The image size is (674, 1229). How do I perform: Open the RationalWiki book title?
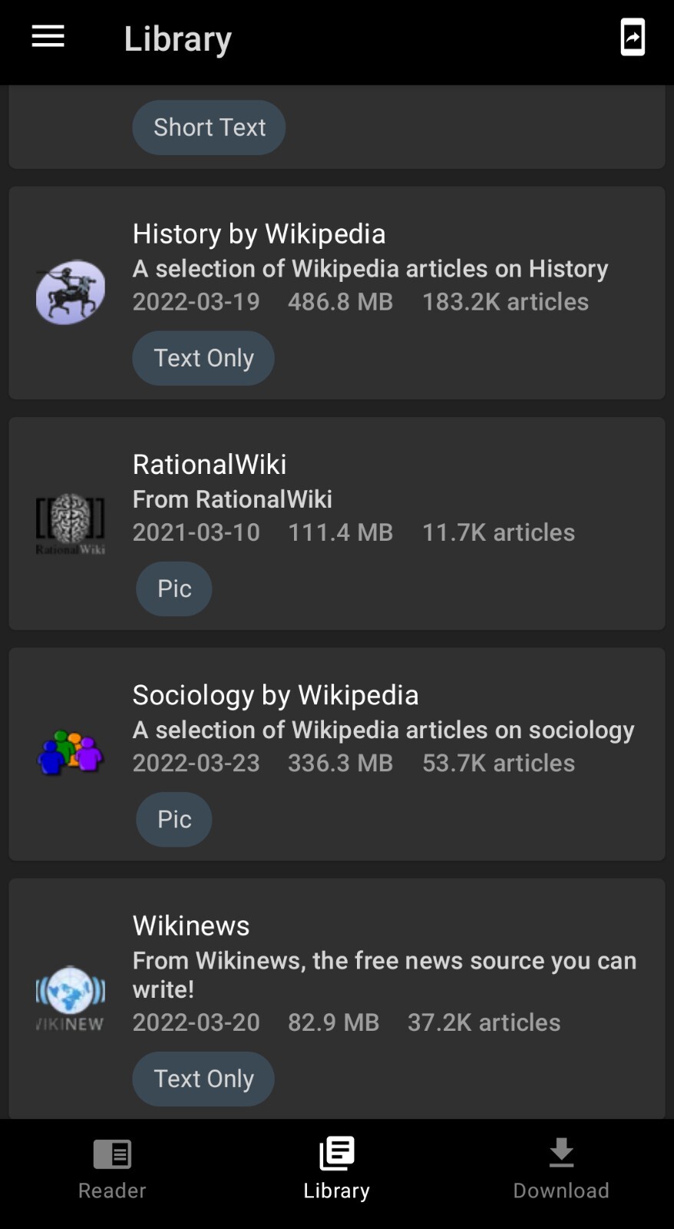pos(210,464)
